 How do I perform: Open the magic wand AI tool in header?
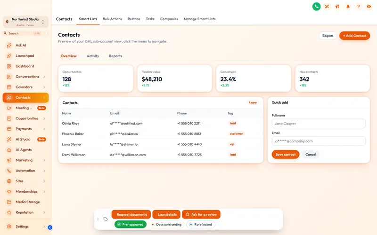click(x=327, y=7)
